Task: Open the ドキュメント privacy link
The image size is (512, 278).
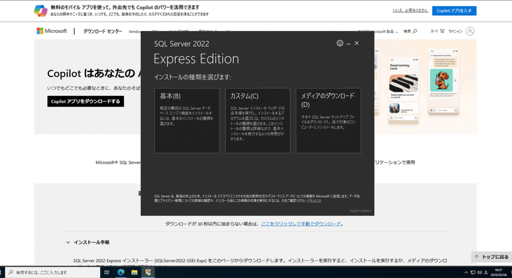Action: pos(314,201)
